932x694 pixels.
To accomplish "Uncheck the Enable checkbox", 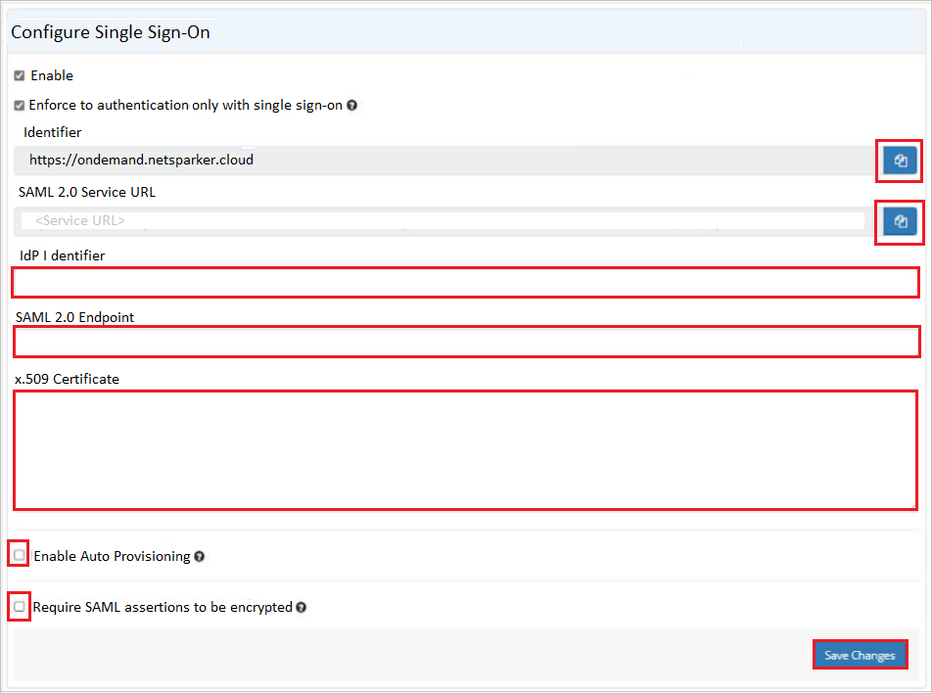I will tap(19, 75).
